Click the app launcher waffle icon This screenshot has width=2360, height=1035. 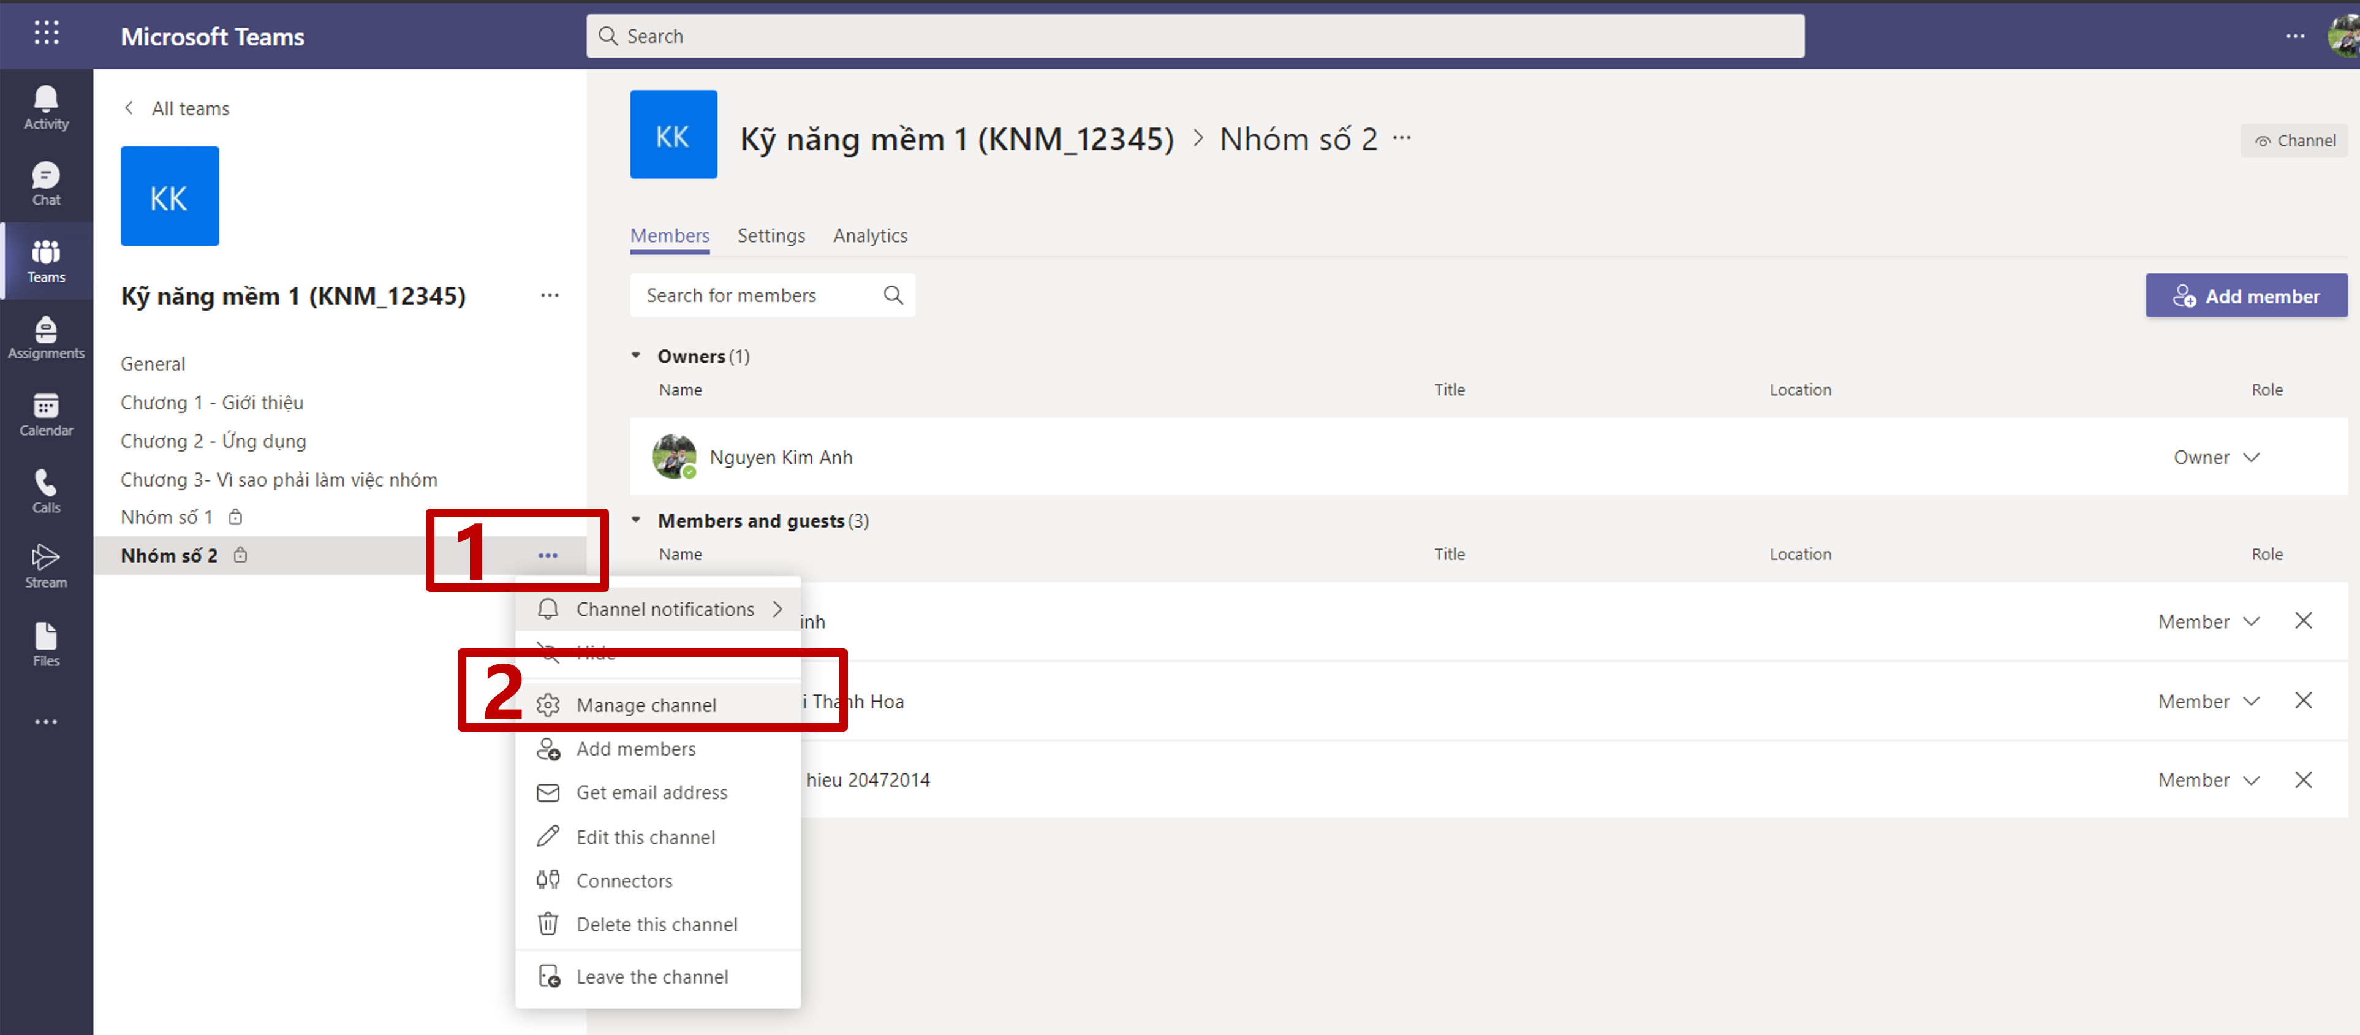click(46, 34)
